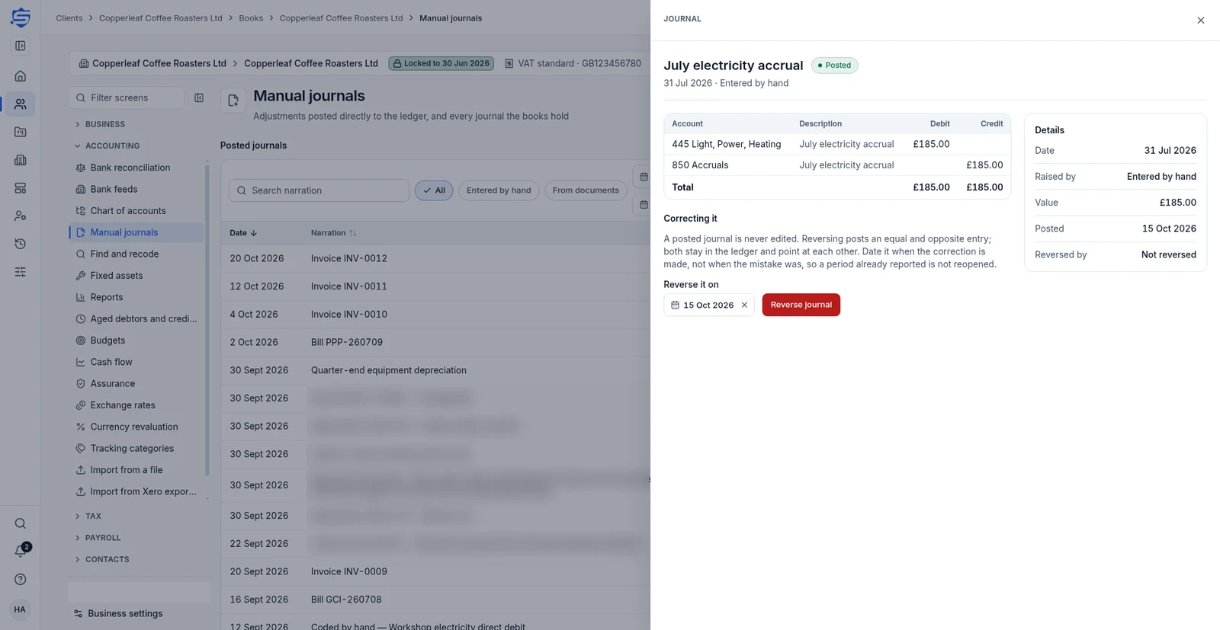Go to Books in the breadcrumb
Viewport: 1220px width, 630px height.
(250, 18)
